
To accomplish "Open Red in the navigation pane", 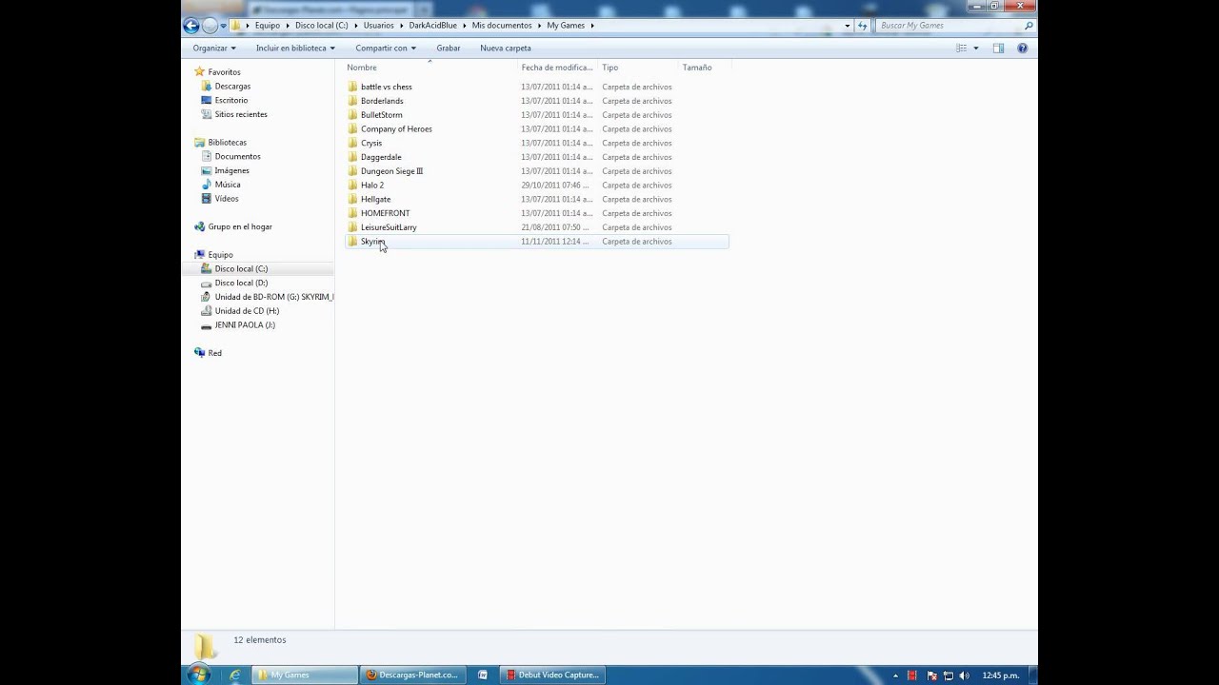I will [214, 353].
